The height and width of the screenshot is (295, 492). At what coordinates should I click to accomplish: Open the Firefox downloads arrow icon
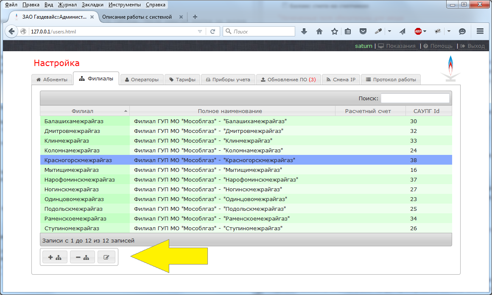point(304,31)
